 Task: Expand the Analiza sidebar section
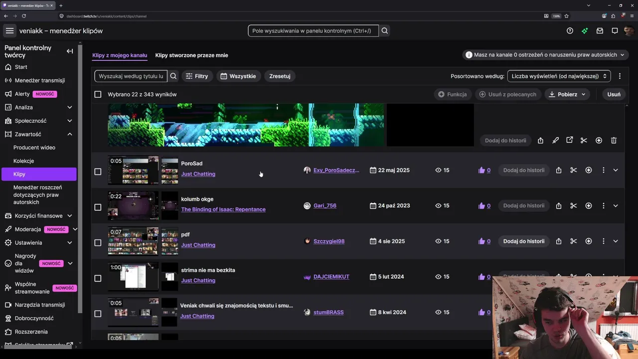(70, 107)
